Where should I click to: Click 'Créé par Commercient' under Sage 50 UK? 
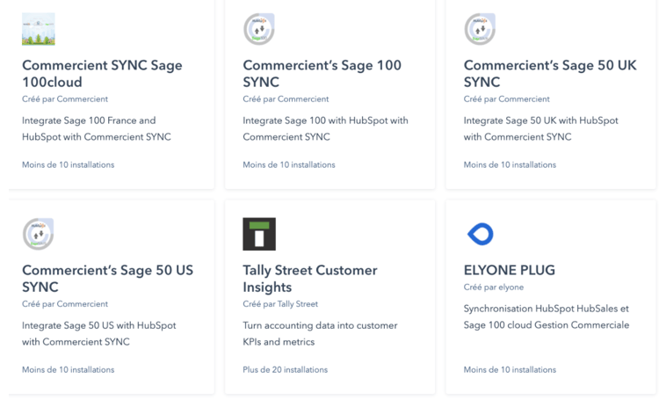pyautogui.click(x=506, y=99)
